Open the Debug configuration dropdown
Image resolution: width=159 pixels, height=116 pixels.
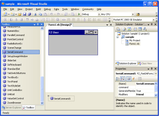tap(99, 14)
